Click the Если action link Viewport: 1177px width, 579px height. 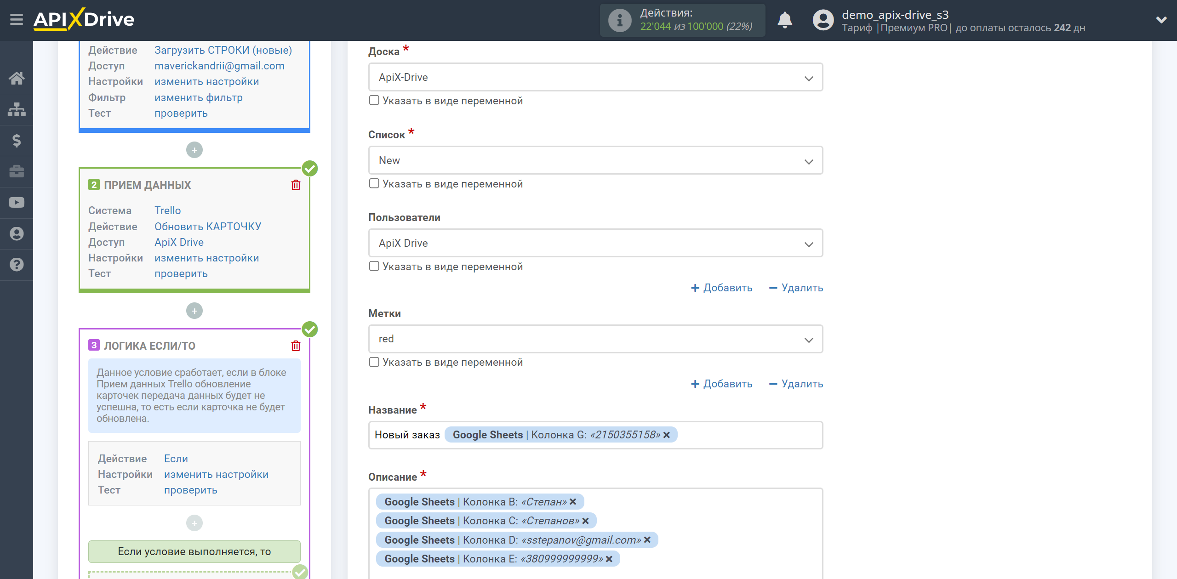click(176, 459)
